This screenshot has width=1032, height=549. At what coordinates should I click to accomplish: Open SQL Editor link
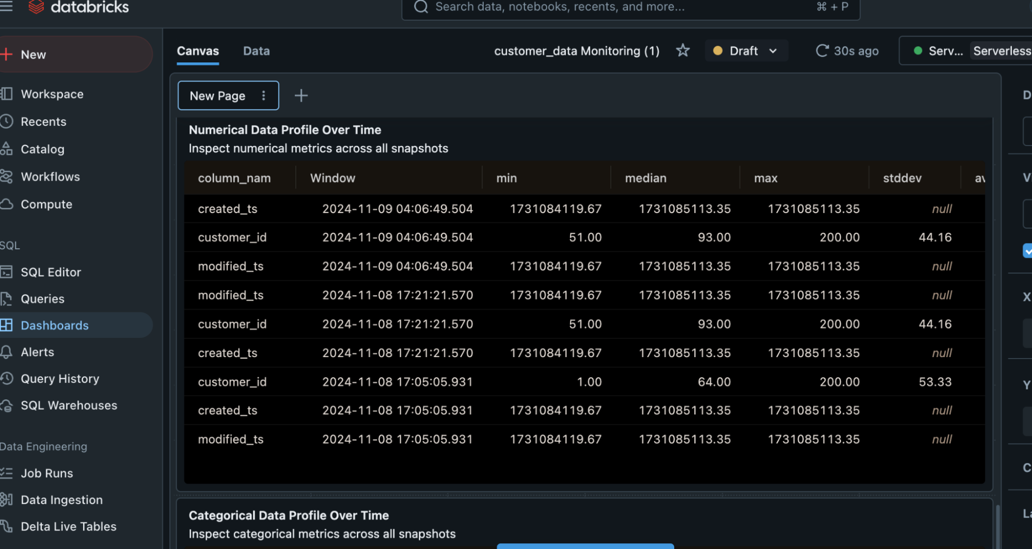51,272
